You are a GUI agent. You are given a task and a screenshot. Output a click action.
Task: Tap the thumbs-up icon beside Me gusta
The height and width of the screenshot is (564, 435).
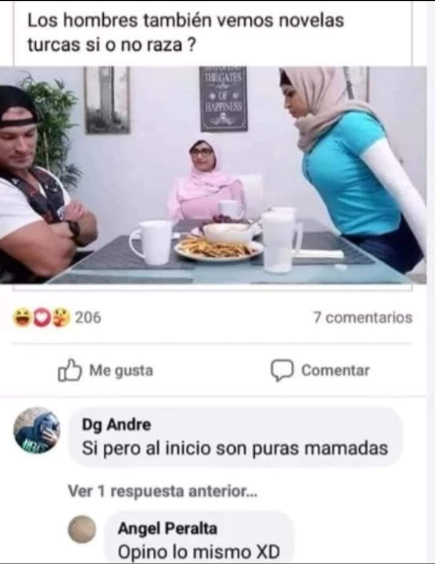(x=70, y=371)
